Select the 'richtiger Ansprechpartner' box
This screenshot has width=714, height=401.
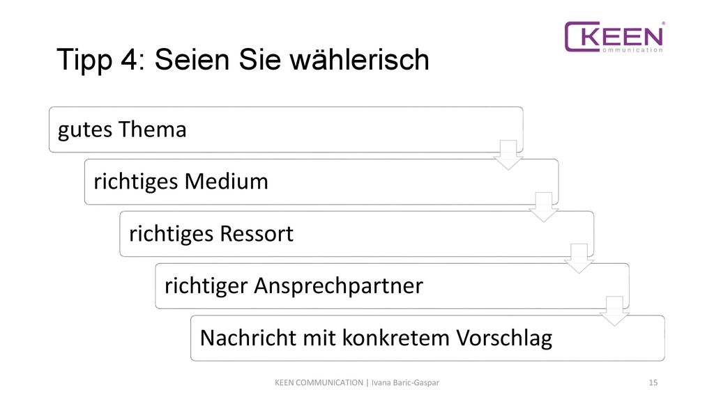pos(393,286)
